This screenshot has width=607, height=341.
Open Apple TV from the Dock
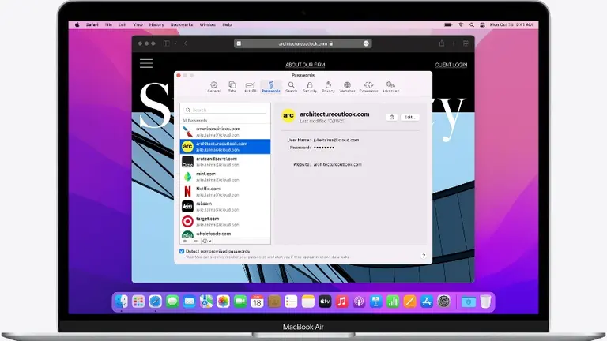(x=325, y=302)
